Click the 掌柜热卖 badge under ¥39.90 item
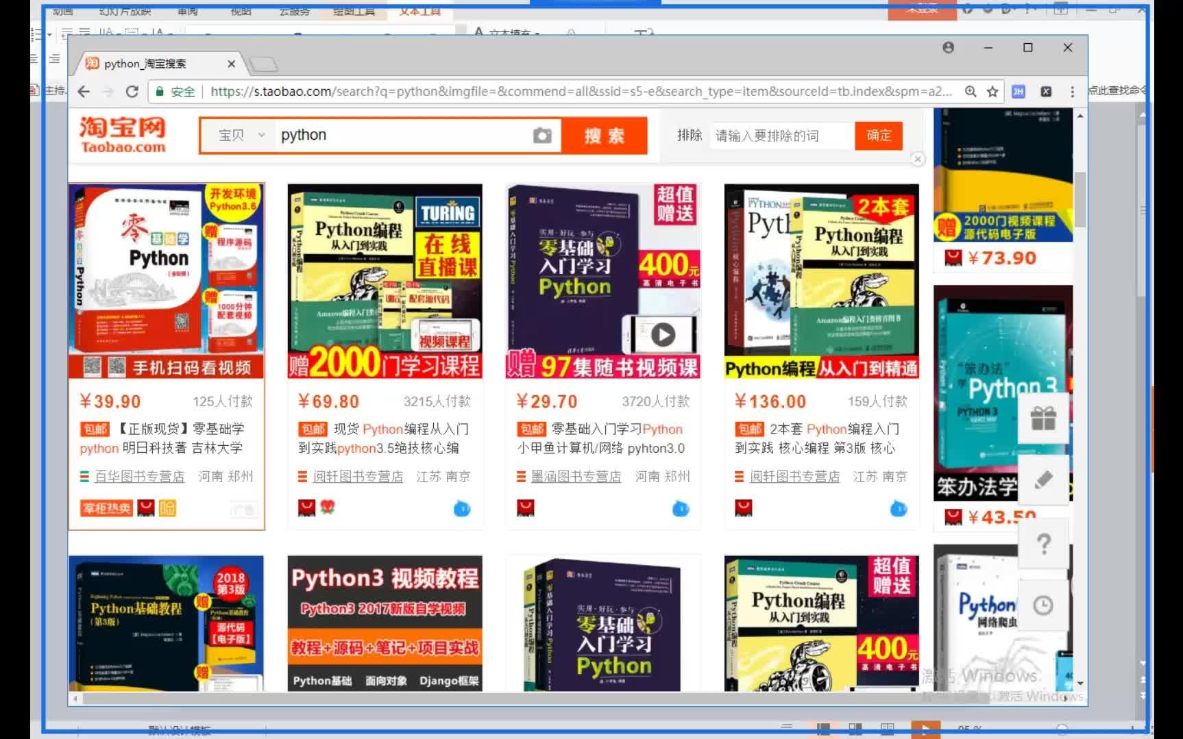The width and height of the screenshot is (1183, 739). pos(106,508)
